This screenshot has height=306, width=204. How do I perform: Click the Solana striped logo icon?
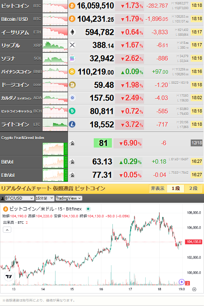coord(72,58)
